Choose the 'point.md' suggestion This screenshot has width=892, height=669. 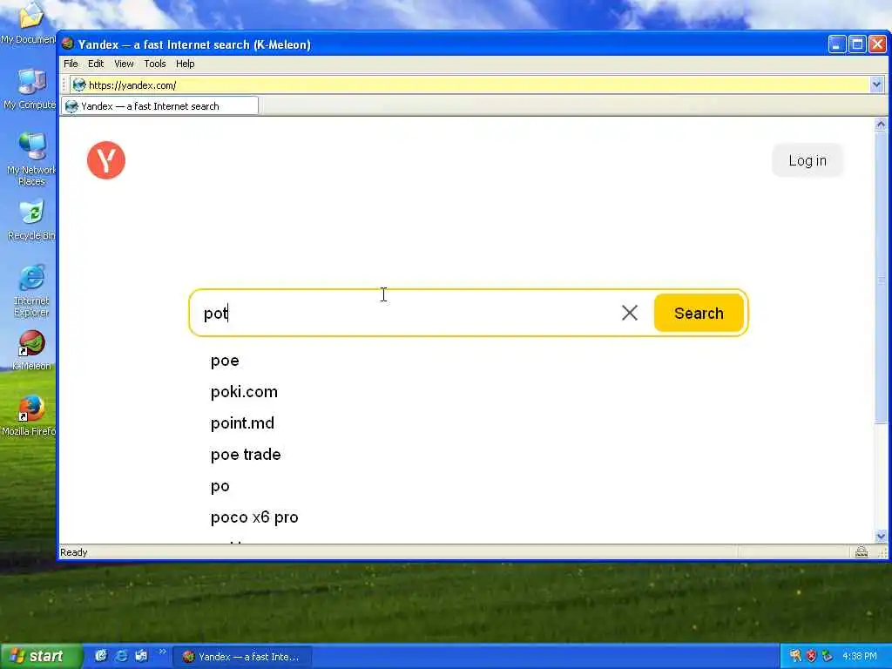pyautogui.click(x=242, y=423)
